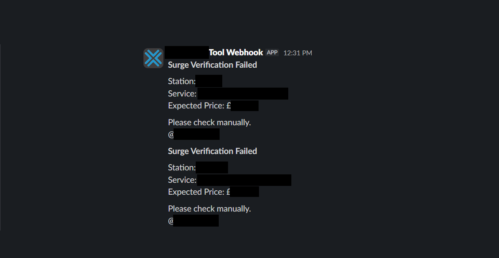Click the redacted service value in first alert

243,94
